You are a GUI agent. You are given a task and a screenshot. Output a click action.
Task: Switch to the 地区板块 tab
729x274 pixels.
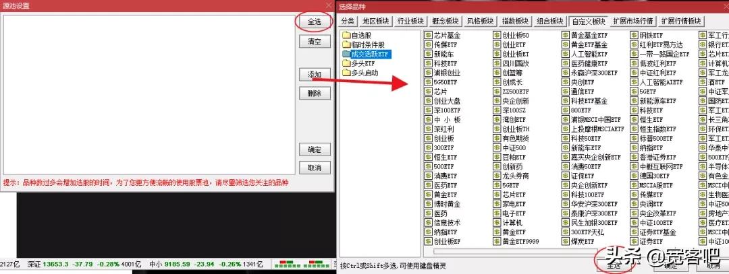click(376, 22)
